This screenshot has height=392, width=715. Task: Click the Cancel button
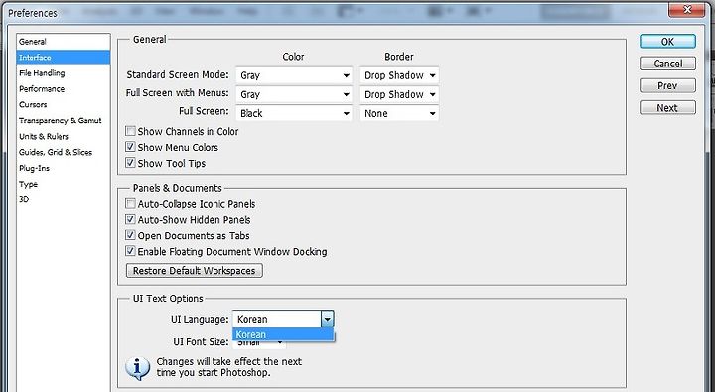click(667, 64)
